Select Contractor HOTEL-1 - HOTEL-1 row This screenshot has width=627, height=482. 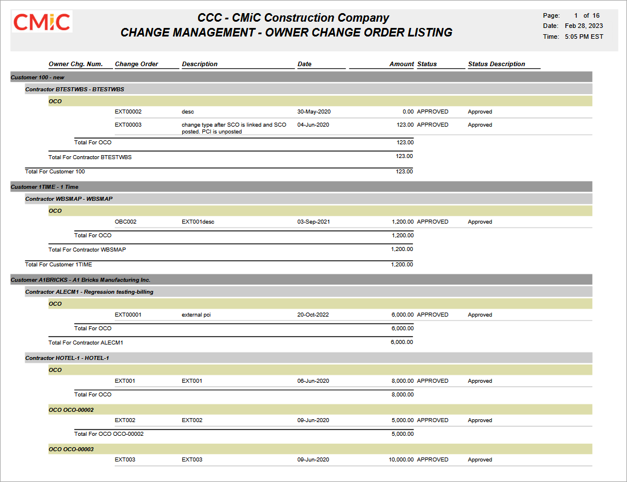[308, 358]
